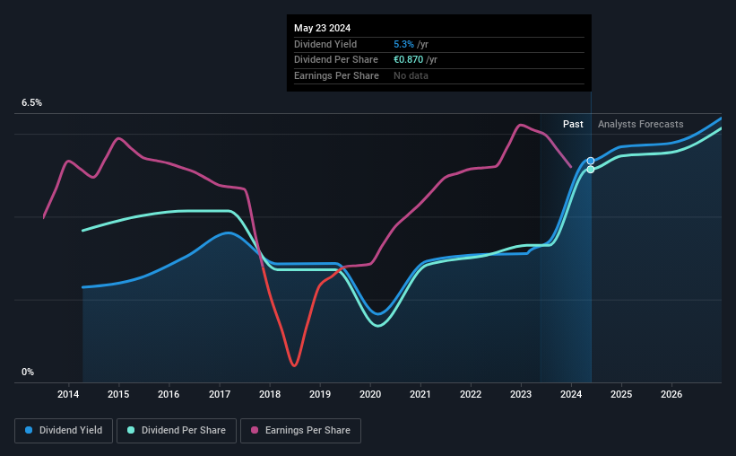
Task: Click the 2021 x-axis label
Action: 420,394
